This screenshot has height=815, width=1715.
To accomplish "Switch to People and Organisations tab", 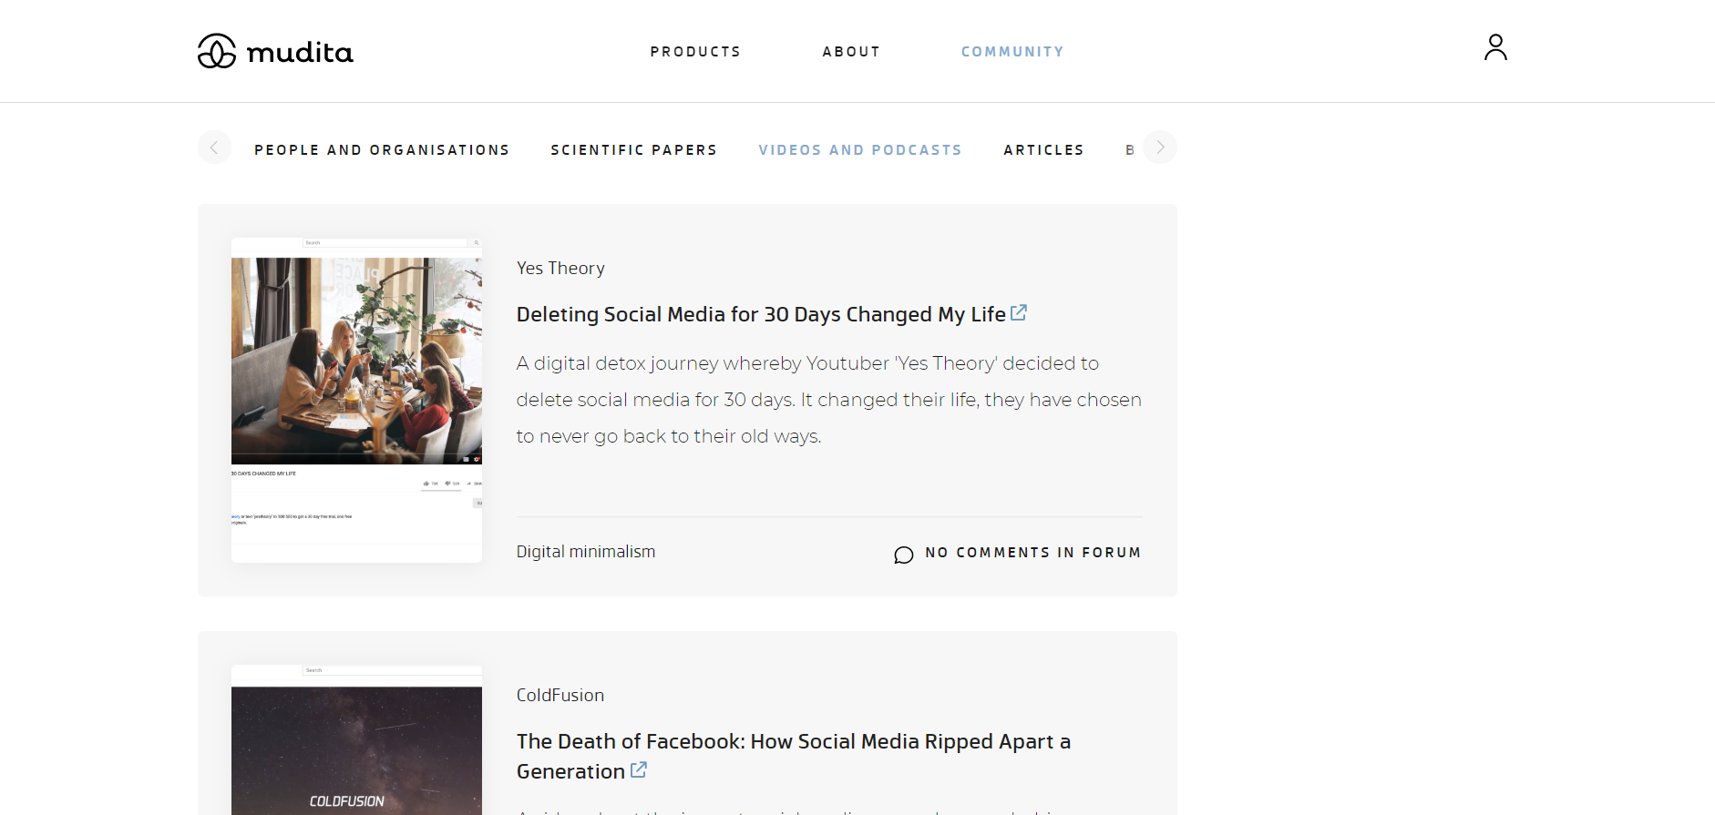I will (382, 150).
